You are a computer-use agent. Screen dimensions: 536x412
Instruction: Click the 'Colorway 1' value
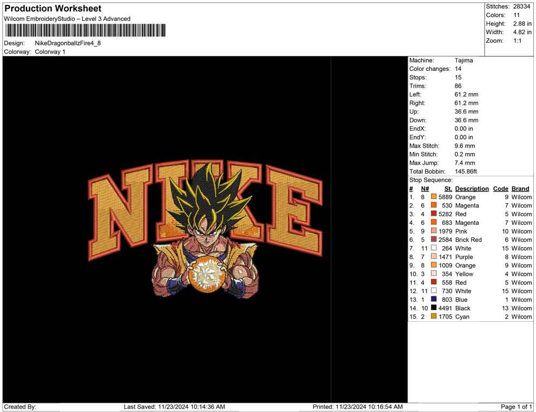(x=50, y=51)
